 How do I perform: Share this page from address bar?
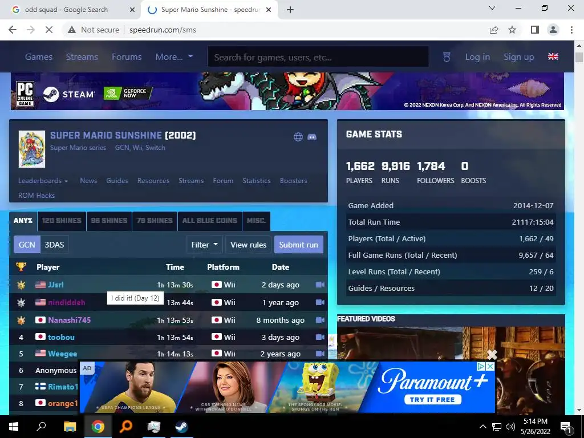click(494, 30)
